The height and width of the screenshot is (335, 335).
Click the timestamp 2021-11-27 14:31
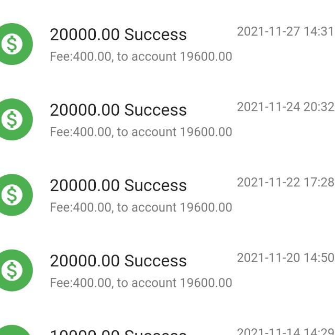tap(285, 31)
